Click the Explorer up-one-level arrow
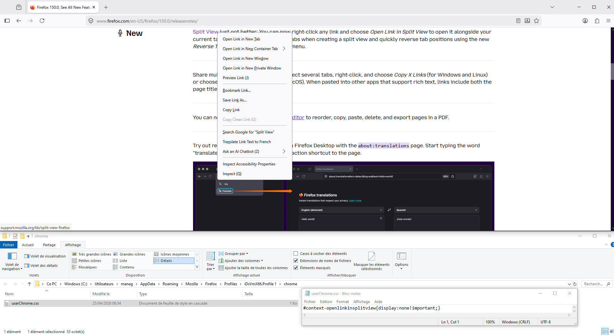This screenshot has height=335, width=614. pos(29,284)
